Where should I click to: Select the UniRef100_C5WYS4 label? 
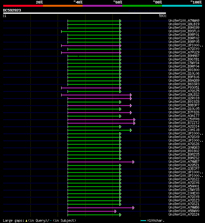[184, 63]
